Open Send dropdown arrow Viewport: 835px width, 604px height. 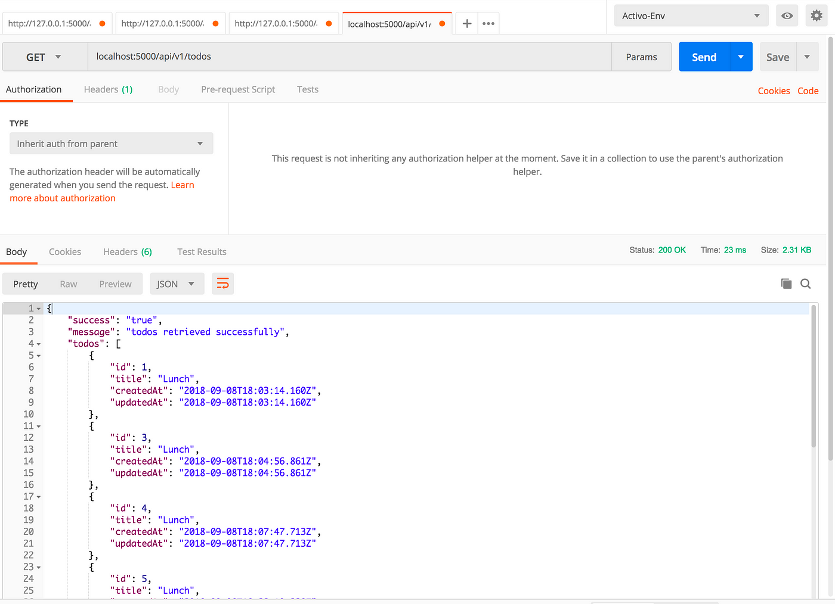(741, 57)
